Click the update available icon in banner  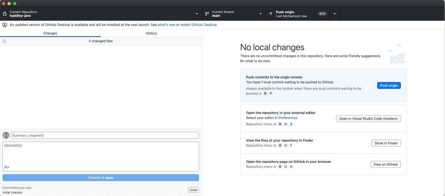tap(5, 25)
